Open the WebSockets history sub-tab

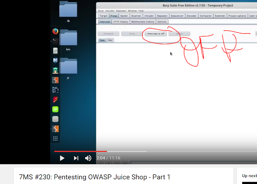pos(143,22)
